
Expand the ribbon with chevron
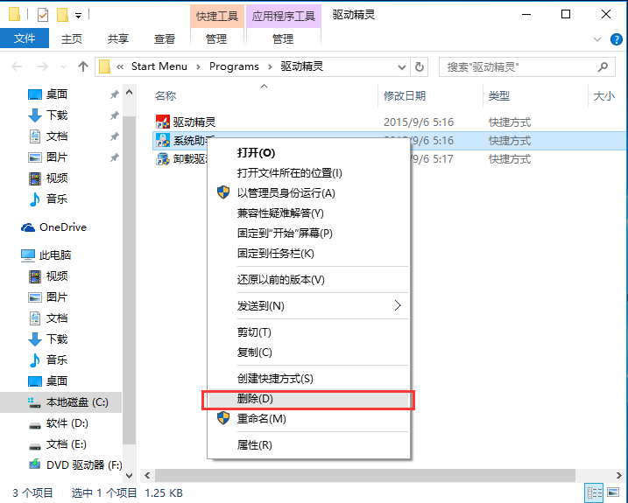click(597, 39)
